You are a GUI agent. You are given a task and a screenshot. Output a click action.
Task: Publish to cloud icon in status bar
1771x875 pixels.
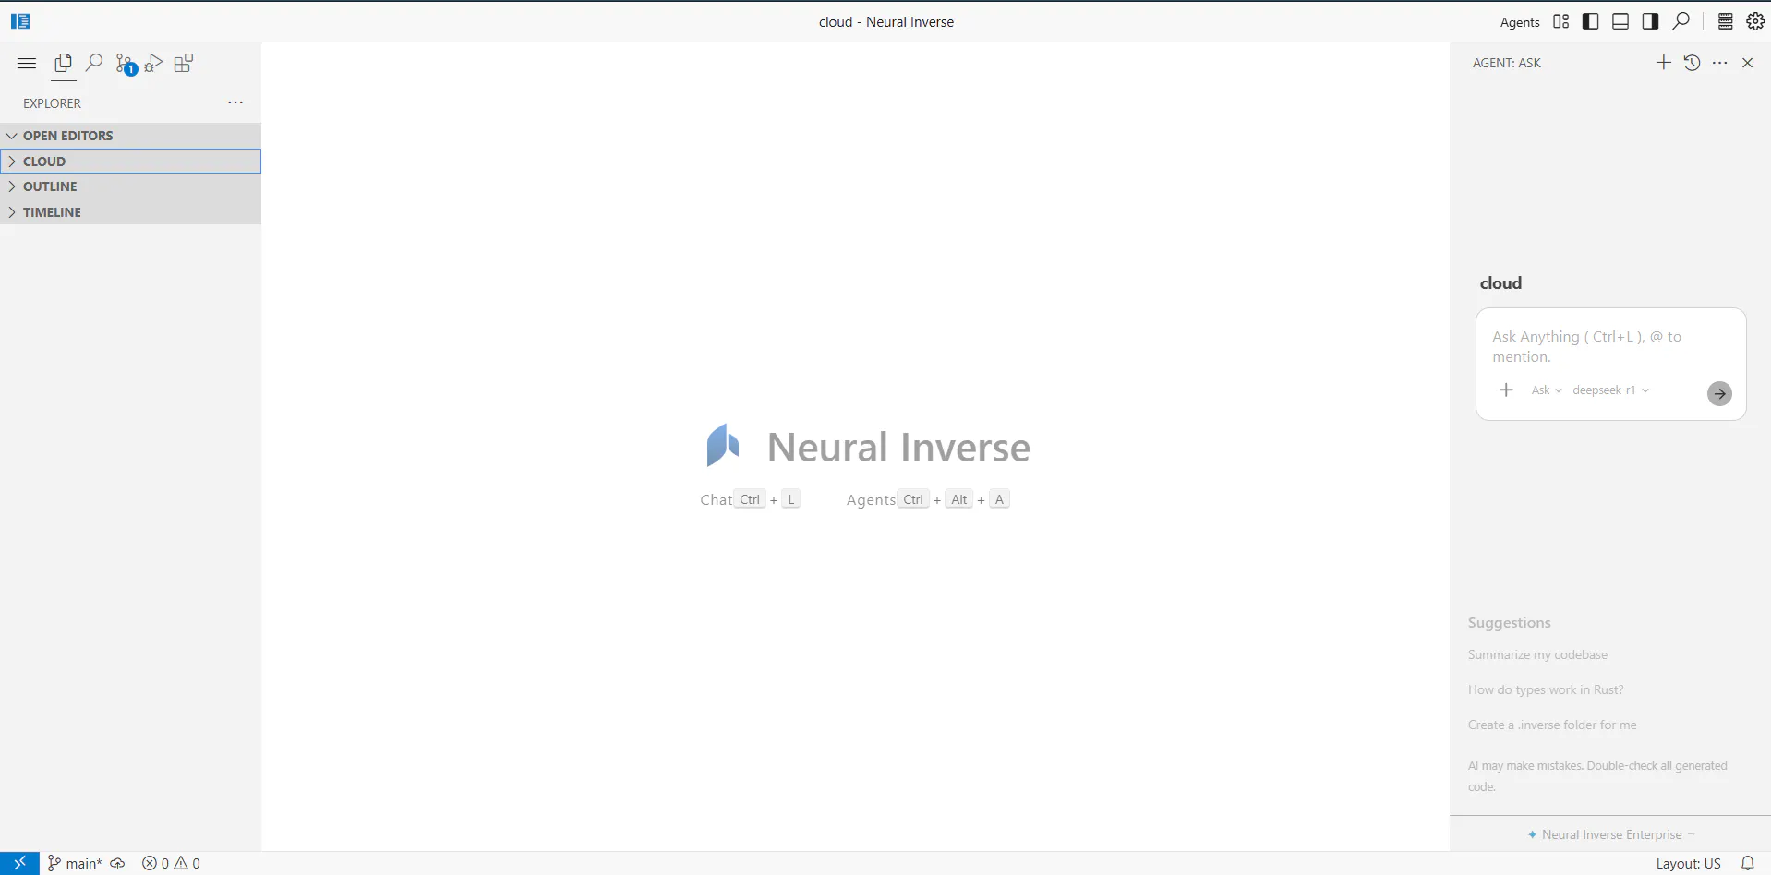click(118, 863)
